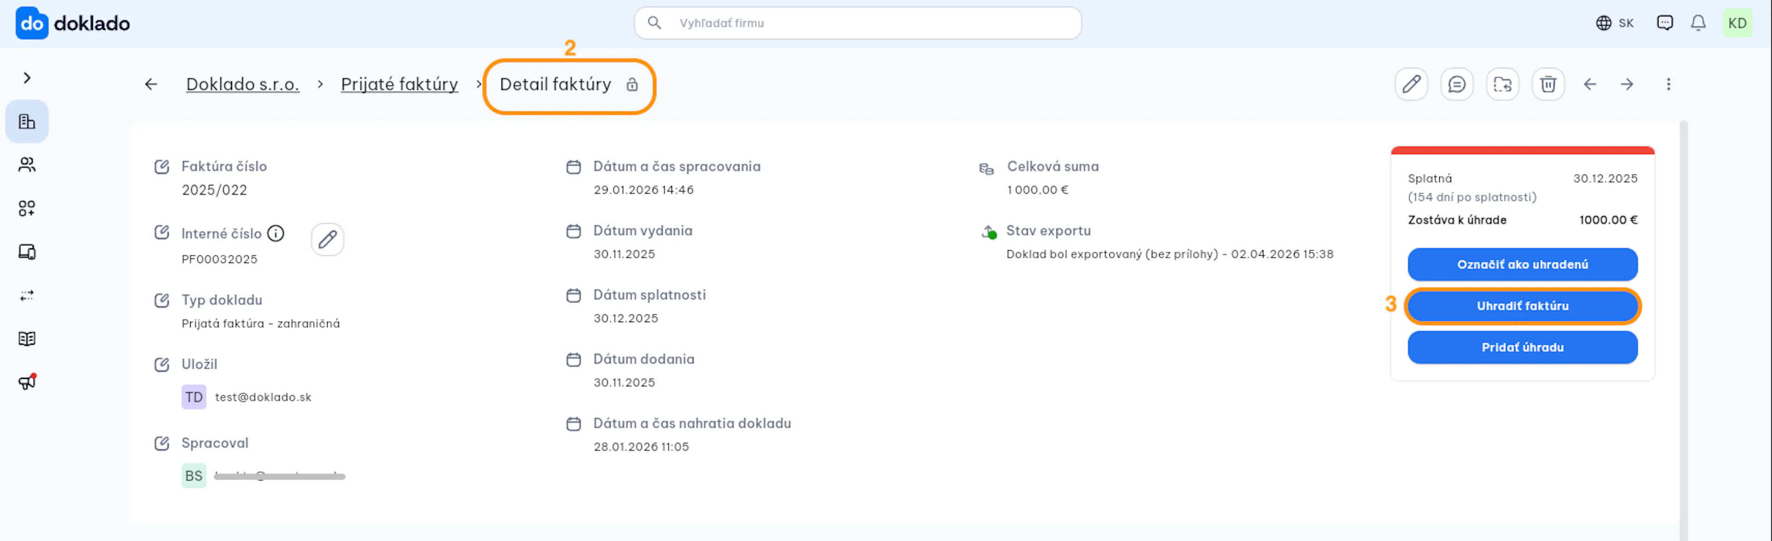Click the info icon next to Interné číslo
Image resolution: width=1772 pixels, height=541 pixels.
coord(275,234)
